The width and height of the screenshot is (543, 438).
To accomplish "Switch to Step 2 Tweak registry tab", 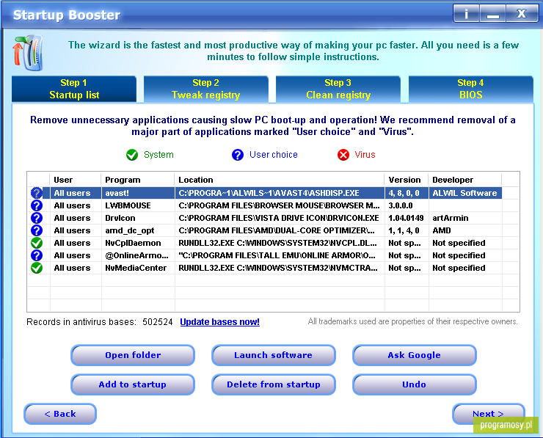I will click(x=205, y=89).
